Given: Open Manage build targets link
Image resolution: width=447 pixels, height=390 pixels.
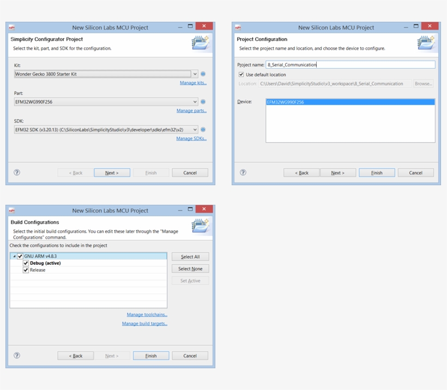Looking at the screenshot, I should 144,324.
